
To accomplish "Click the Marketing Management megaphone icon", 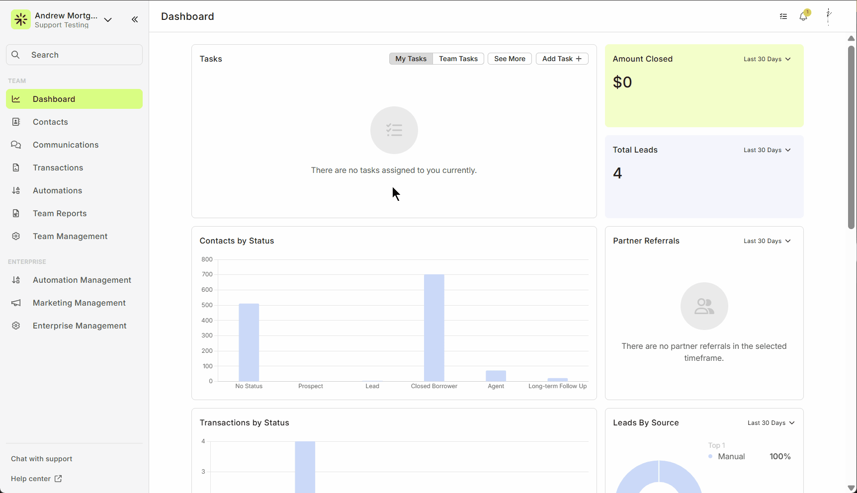I will [16, 303].
